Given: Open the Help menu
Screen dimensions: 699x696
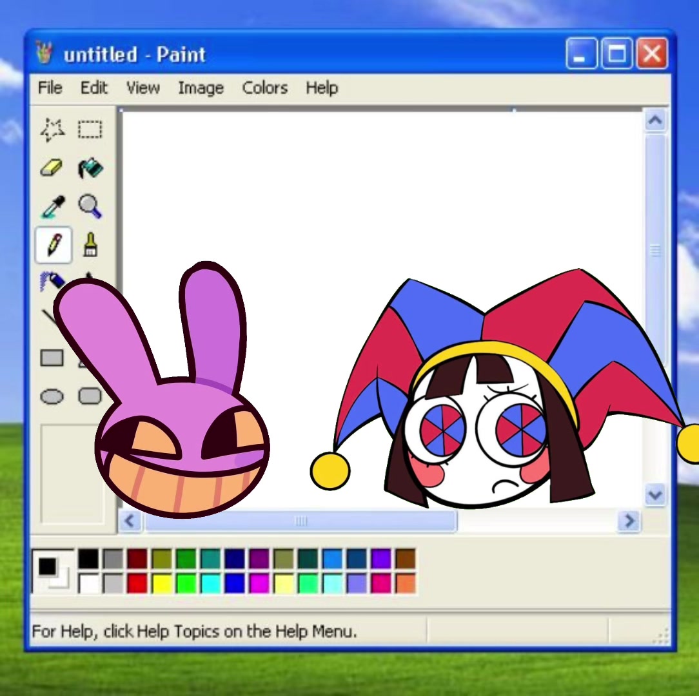Looking at the screenshot, I should pyautogui.click(x=321, y=88).
